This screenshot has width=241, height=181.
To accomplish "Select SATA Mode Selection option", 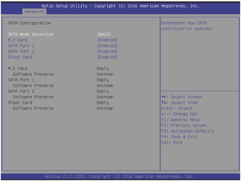I will (31, 34).
